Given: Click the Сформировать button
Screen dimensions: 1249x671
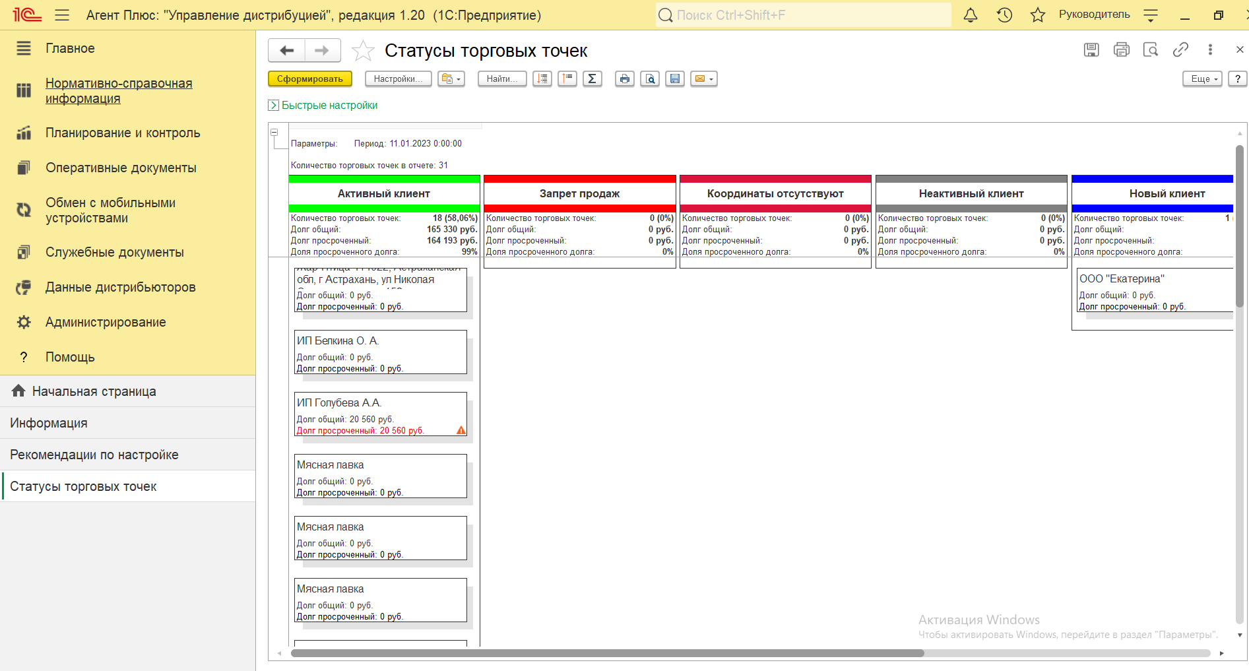Looking at the screenshot, I should (x=310, y=79).
